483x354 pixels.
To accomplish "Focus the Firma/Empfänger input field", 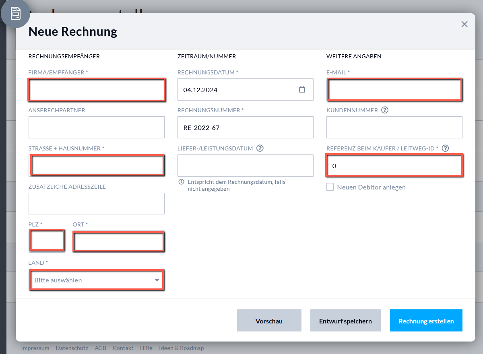I will [97, 90].
